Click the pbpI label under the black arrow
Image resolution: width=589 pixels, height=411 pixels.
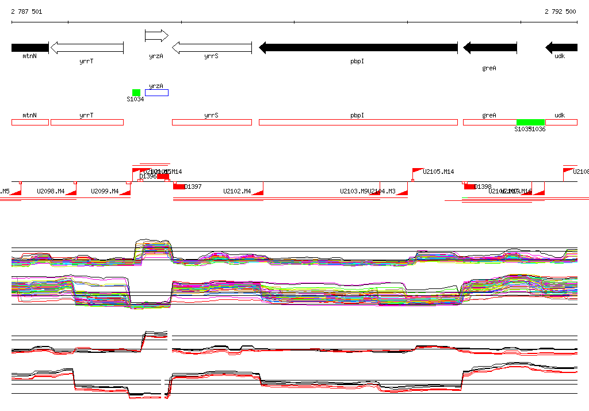(x=357, y=61)
